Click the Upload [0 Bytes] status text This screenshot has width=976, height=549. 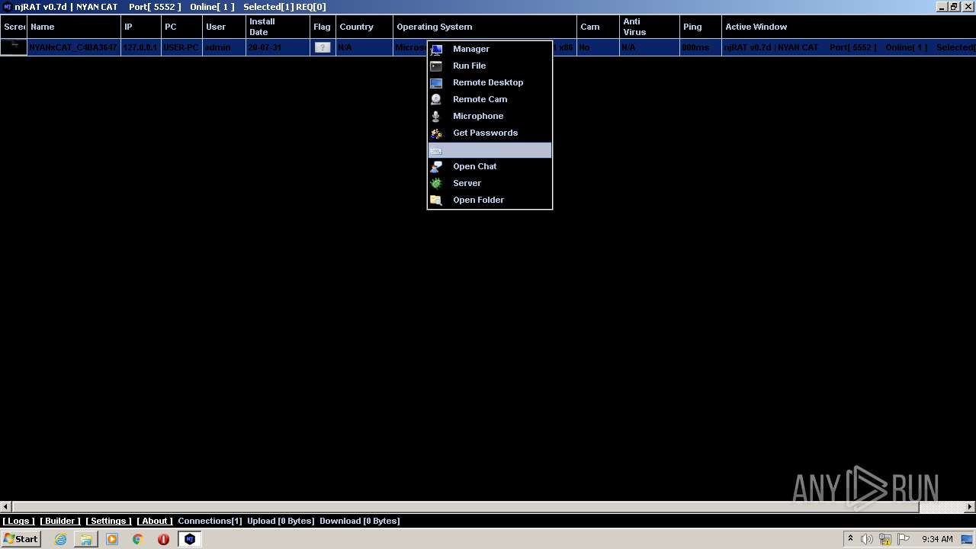[x=281, y=521]
